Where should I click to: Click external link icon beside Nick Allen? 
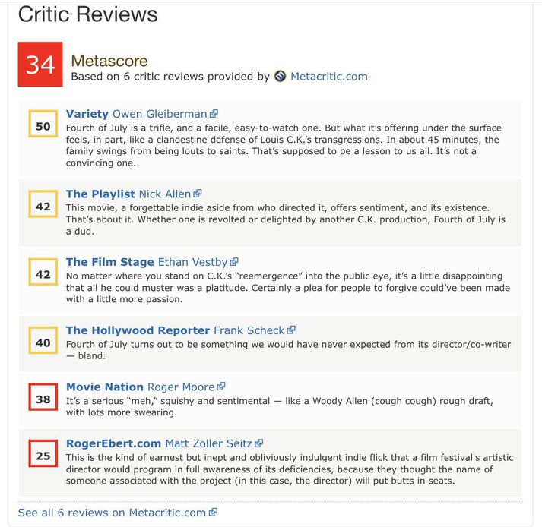click(x=198, y=194)
